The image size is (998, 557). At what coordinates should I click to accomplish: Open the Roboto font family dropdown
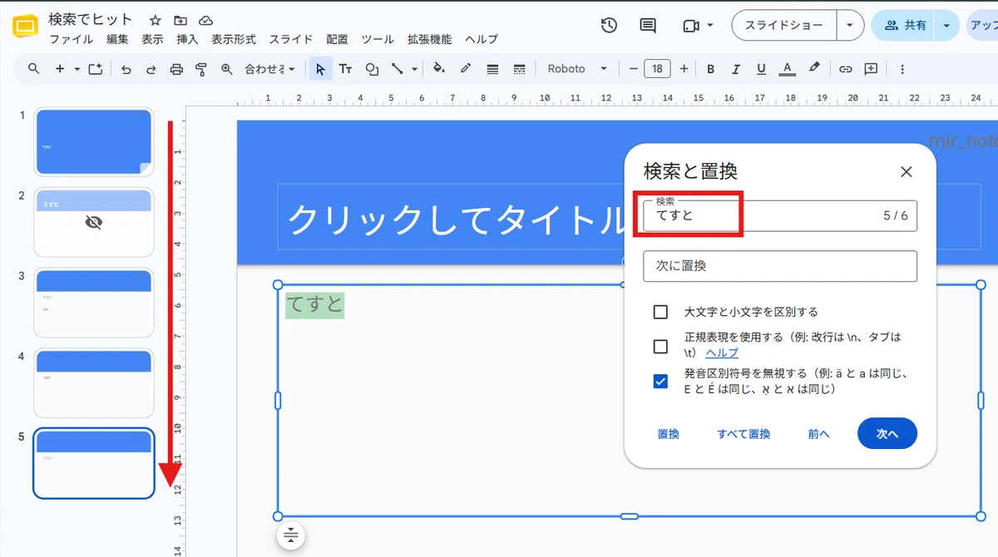click(577, 69)
